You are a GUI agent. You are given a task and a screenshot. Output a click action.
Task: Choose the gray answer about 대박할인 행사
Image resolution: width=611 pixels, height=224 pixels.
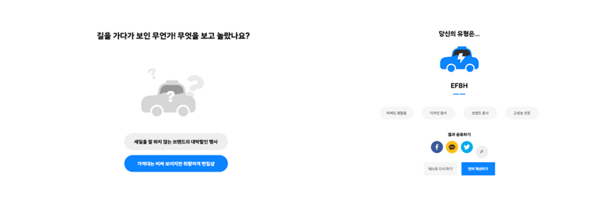coord(176,142)
